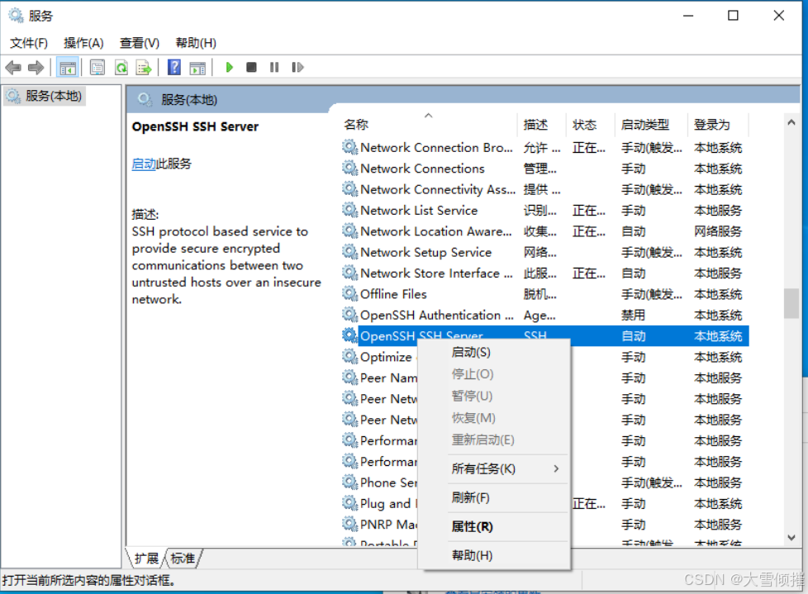Sort by the 描述 column header
Image resolution: width=808 pixels, height=594 pixels.
[x=542, y=125]
